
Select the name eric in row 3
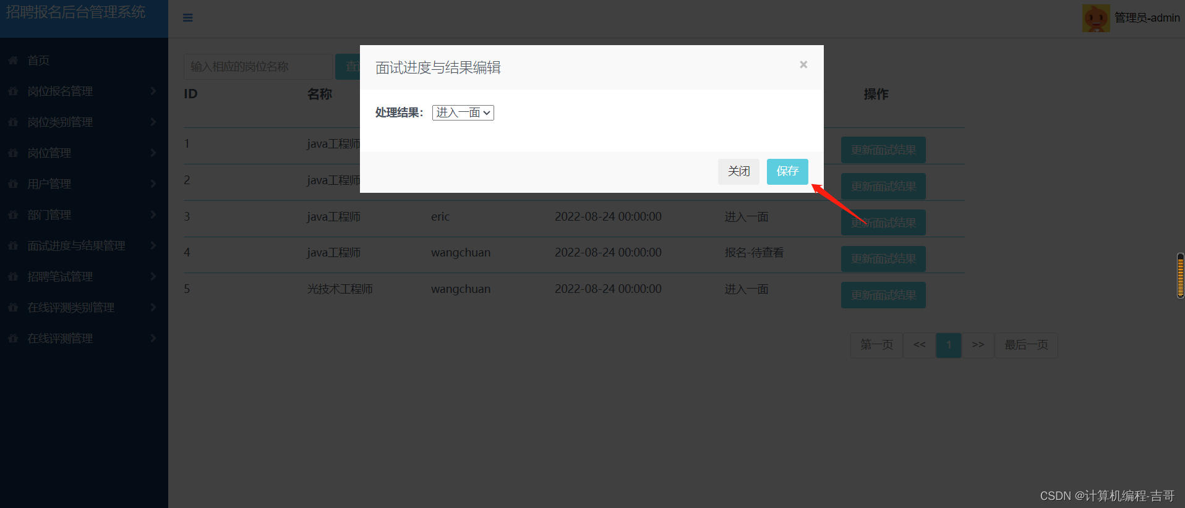click(x=440, y=217)
